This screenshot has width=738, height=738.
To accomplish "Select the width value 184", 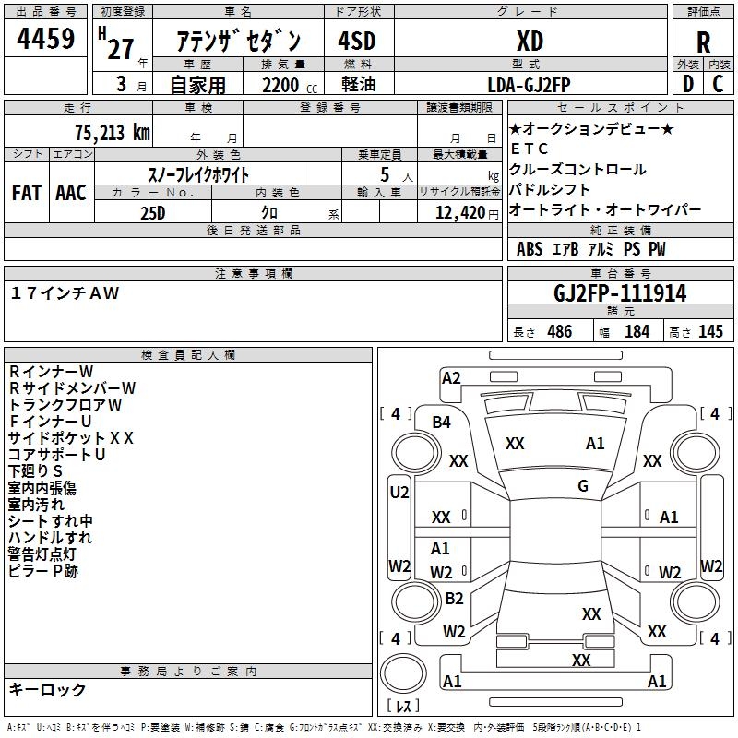I will 637,331.
